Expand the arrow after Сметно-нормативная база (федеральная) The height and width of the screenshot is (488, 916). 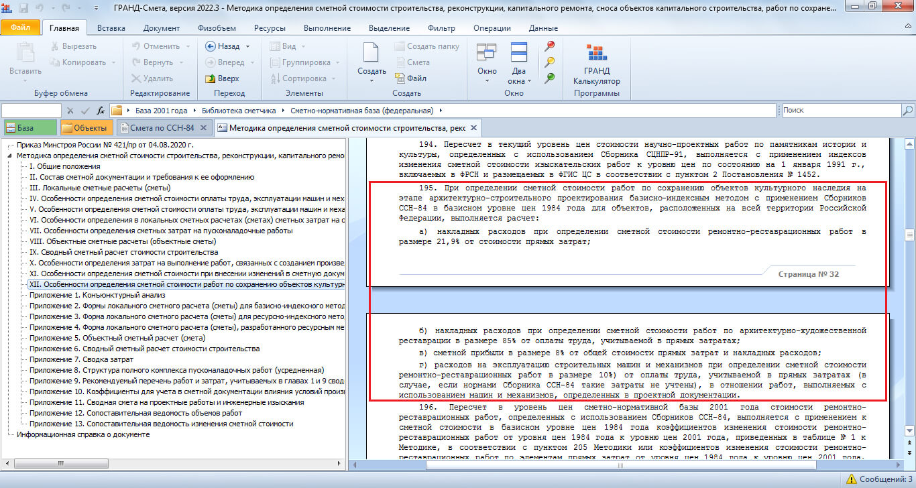point(439,111)
